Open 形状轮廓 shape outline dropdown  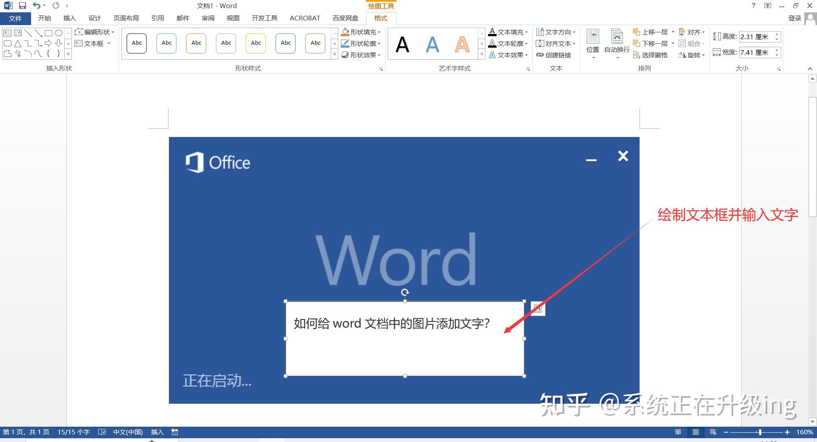[361, 43]
